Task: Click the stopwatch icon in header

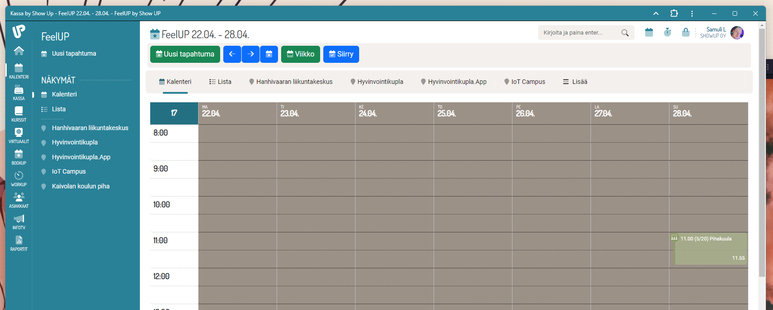Action: [x=667, y=32]
